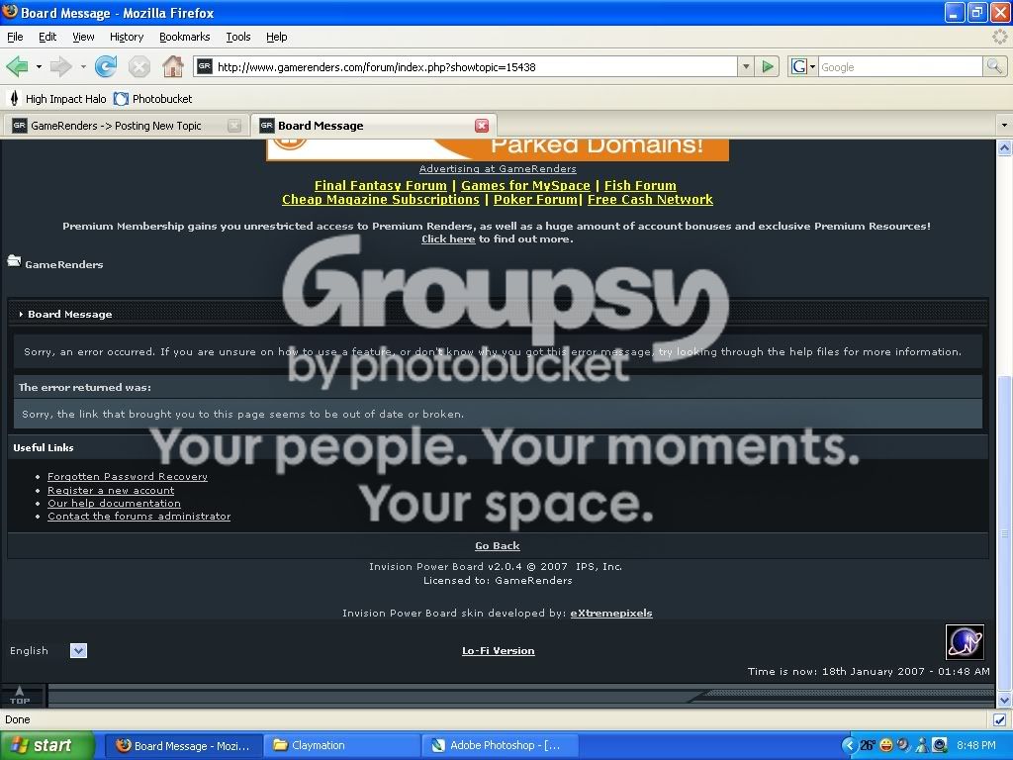
Task: Open the search engine selector dropdown
Action: [803, 66]
